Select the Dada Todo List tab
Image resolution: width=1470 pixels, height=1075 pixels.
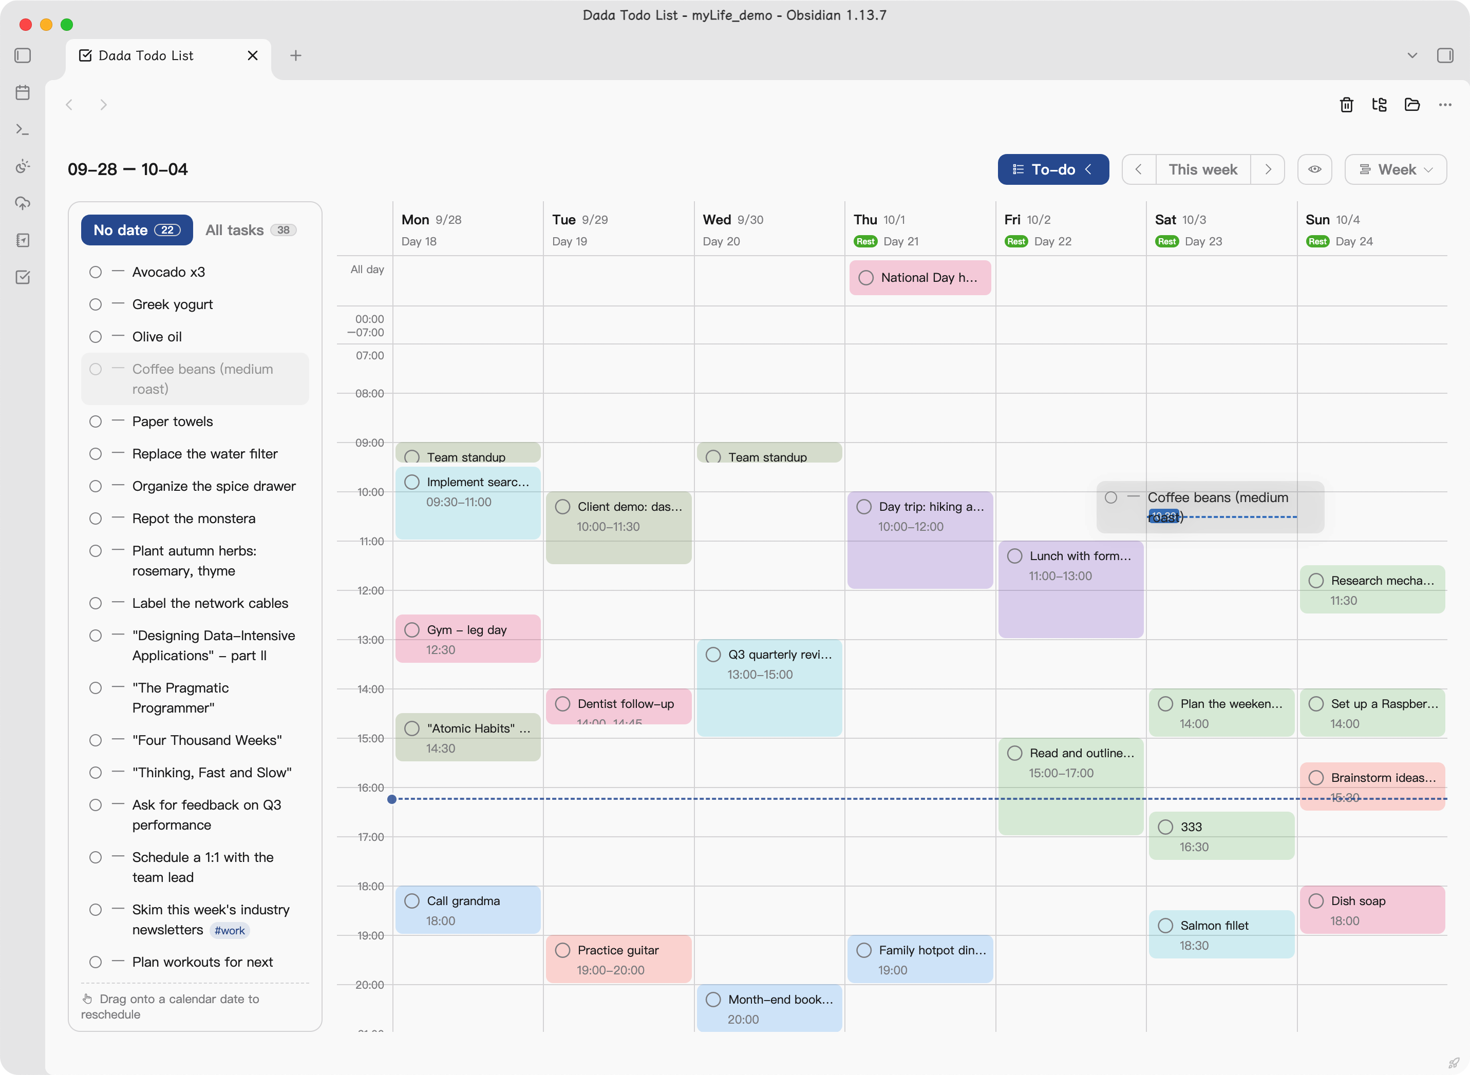coord(168,55)
